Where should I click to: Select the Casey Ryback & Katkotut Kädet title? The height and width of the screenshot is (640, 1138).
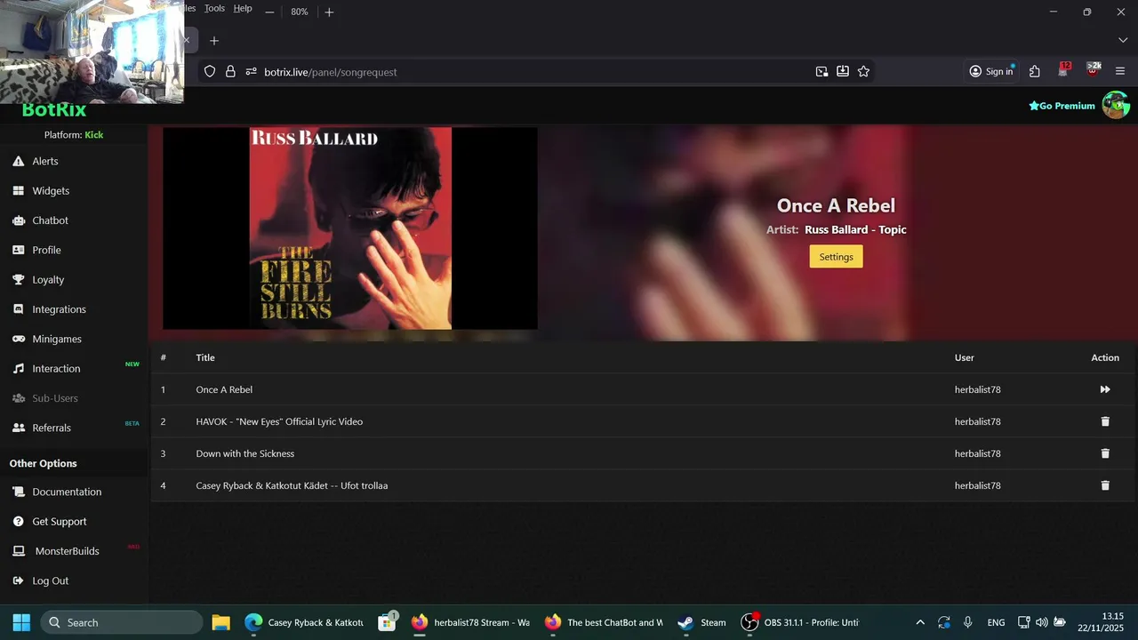(x=292, y=485)
